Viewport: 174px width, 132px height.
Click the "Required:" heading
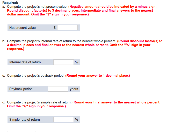click(x=10, y=3)
